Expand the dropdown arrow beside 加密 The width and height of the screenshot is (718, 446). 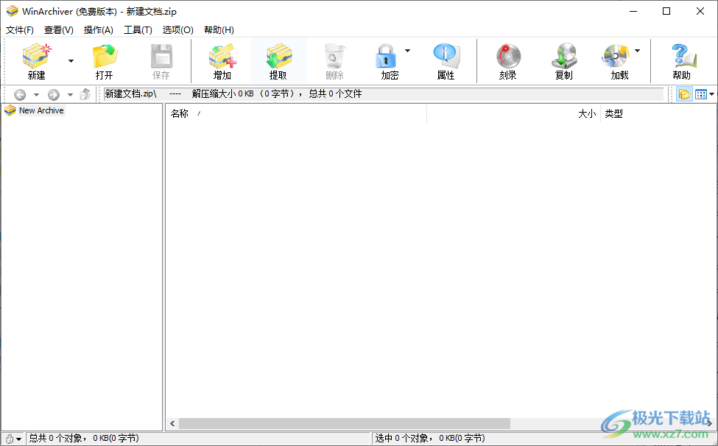[x=407, y=50]
